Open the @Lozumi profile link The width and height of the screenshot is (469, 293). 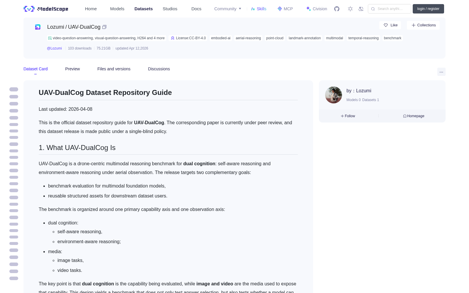click(54, 48)
